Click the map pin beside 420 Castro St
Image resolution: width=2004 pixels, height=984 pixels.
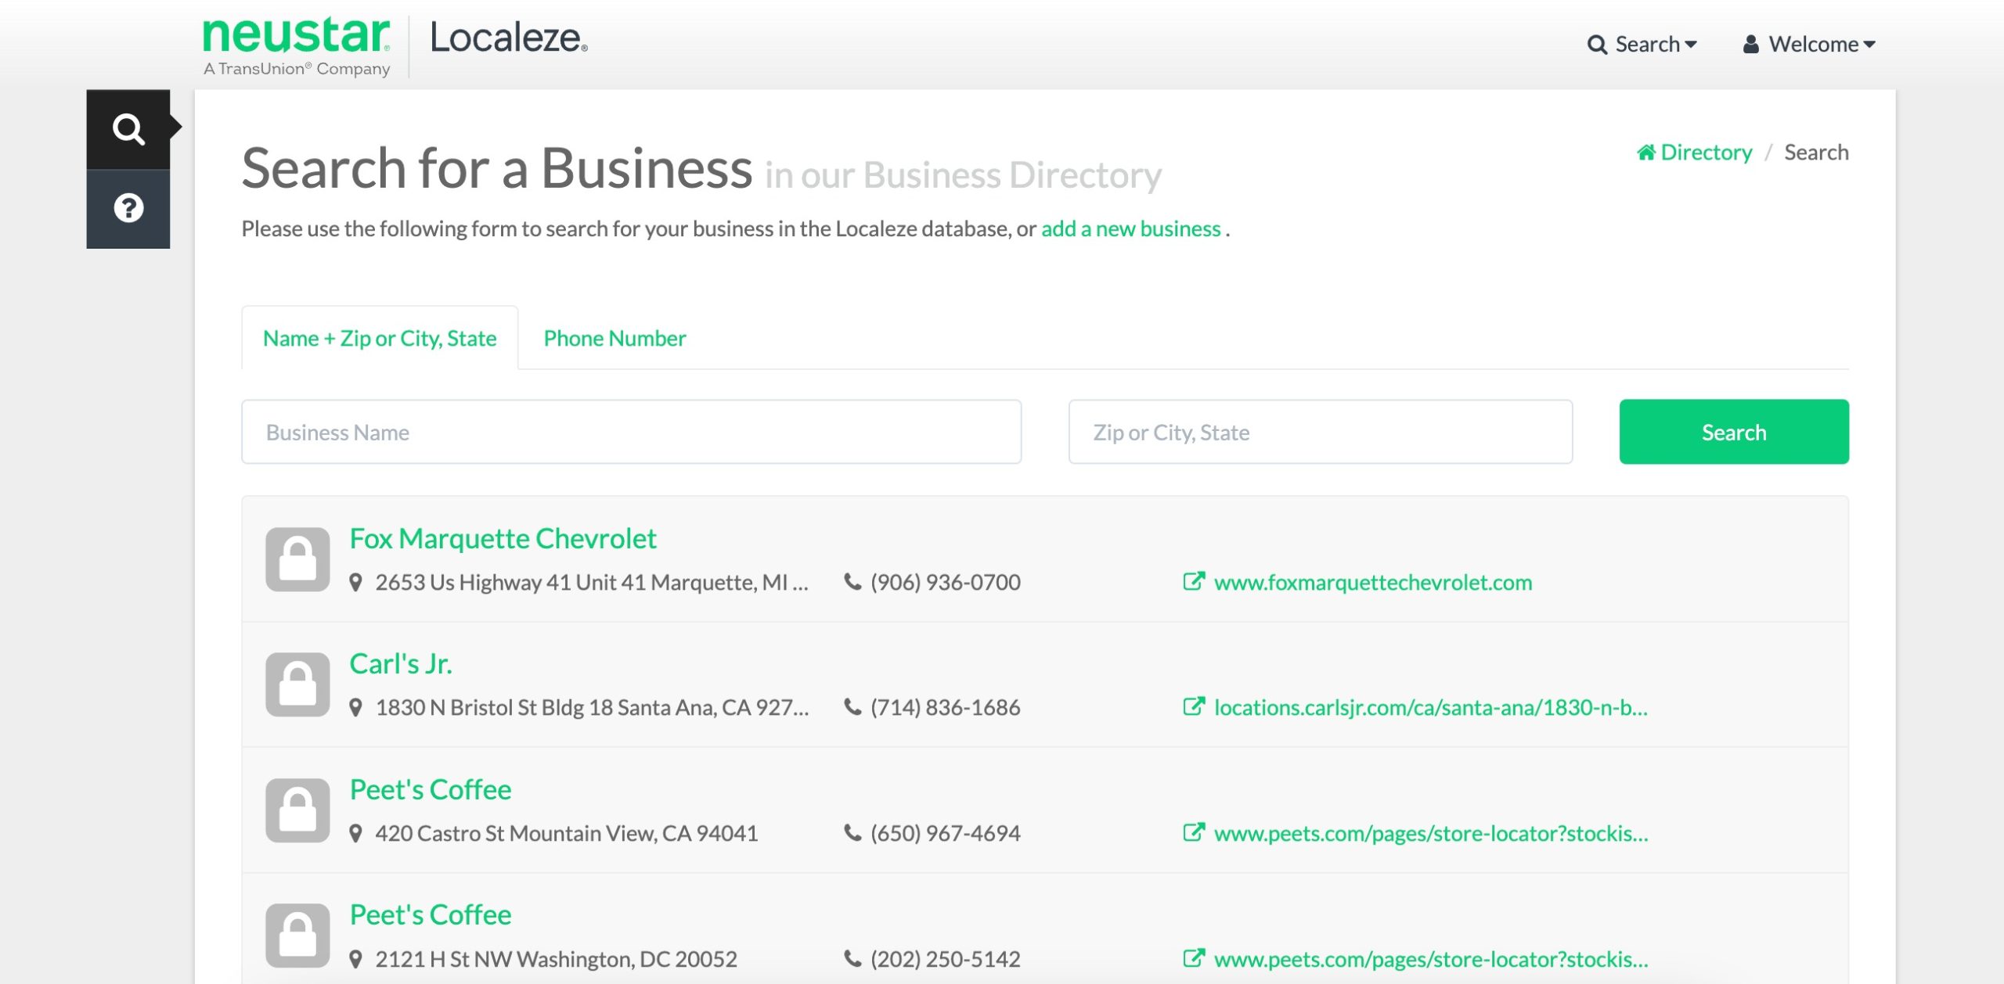355,834
